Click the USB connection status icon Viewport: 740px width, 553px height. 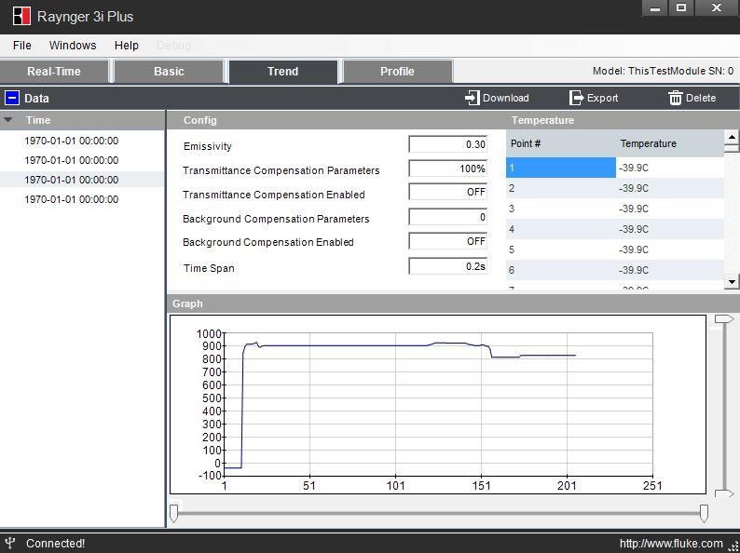coord(10,543)
